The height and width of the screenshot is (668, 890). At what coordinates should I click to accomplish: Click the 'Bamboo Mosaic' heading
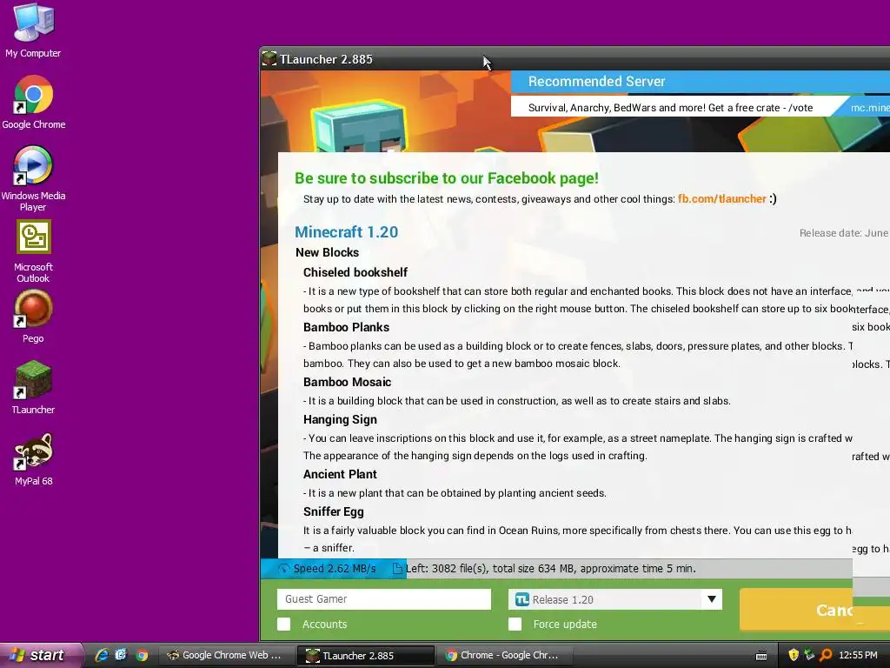(347, 382)
